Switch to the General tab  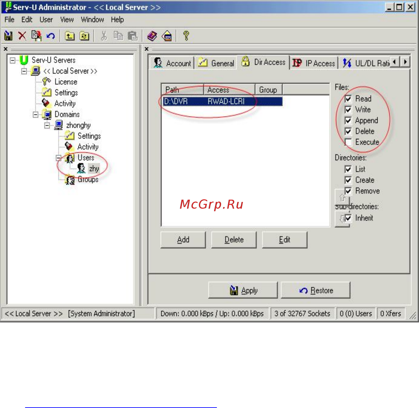point(216,63)
